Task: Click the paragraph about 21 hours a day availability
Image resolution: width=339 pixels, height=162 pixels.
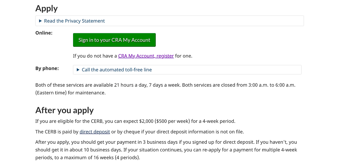Action: click(x=166, y=89)
